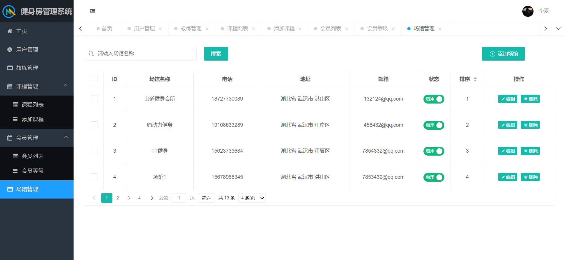Image resolution: width=565 pixels, height=260 pixels.
Task: Sort by the 排序 column arrows
Action: click(x=475, y=79)
